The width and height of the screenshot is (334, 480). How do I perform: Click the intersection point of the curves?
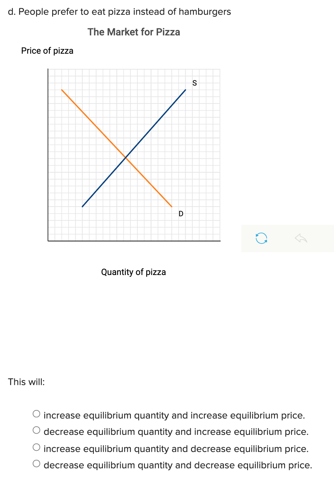(x=125, y=157)
